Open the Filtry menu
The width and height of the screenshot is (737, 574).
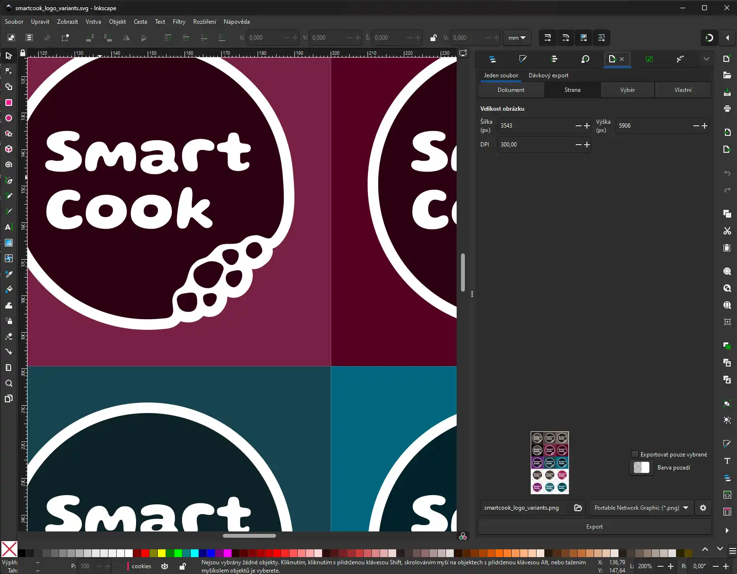[x=179, y=22]
